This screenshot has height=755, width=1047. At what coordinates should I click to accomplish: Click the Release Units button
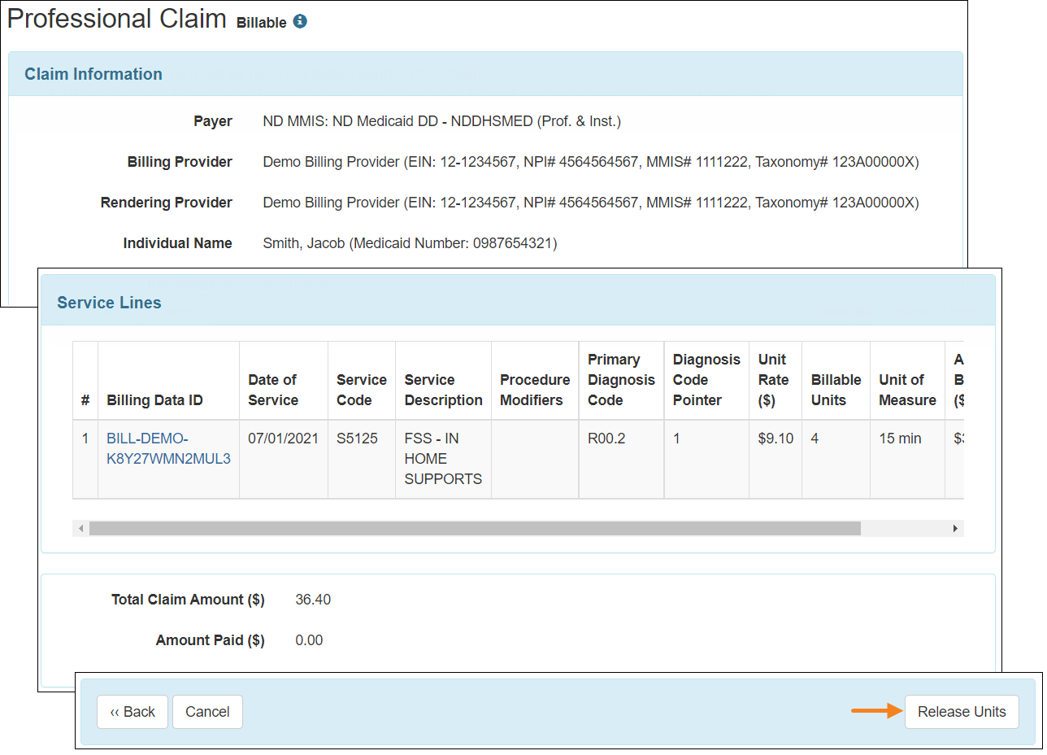pos(962,712)
